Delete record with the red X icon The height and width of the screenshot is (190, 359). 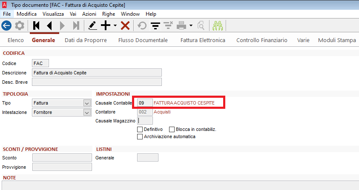pyautogui.click(x=125, y=26)
